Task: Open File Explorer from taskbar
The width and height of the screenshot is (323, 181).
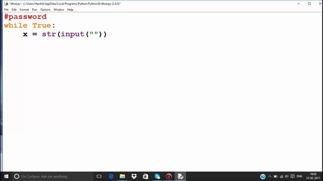Action: (x=122, y=176)
